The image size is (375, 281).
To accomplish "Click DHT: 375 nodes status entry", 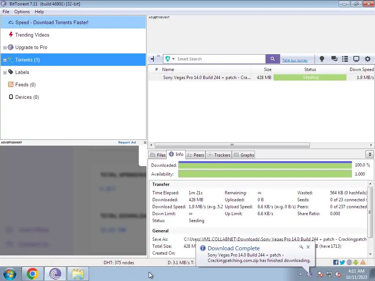I will click(119, 263).
